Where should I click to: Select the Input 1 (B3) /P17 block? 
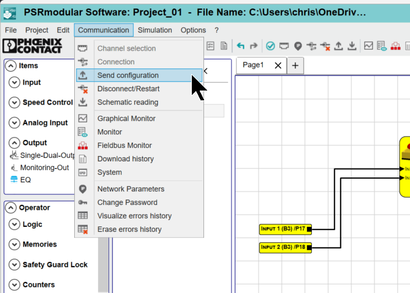(286, 229)
